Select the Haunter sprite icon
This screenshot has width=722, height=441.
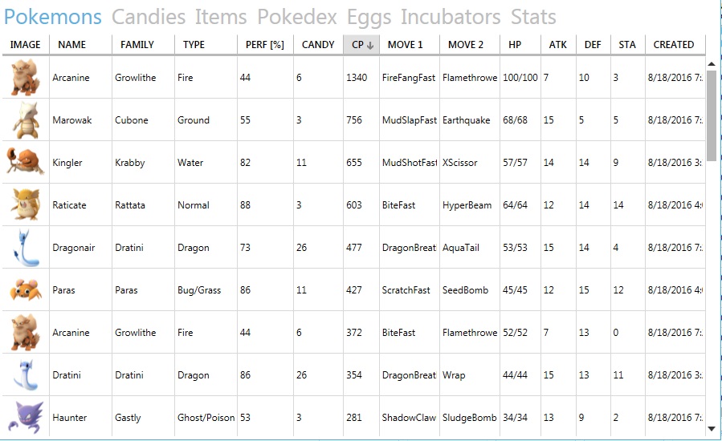pyautogui.click(x=26, y=417)
